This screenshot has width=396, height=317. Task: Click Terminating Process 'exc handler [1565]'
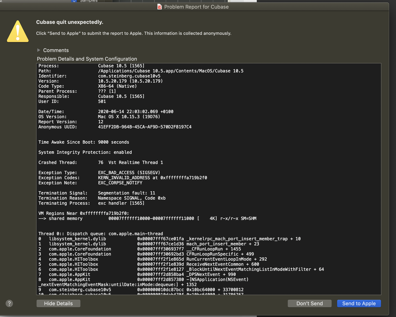[x=121, y=203]
